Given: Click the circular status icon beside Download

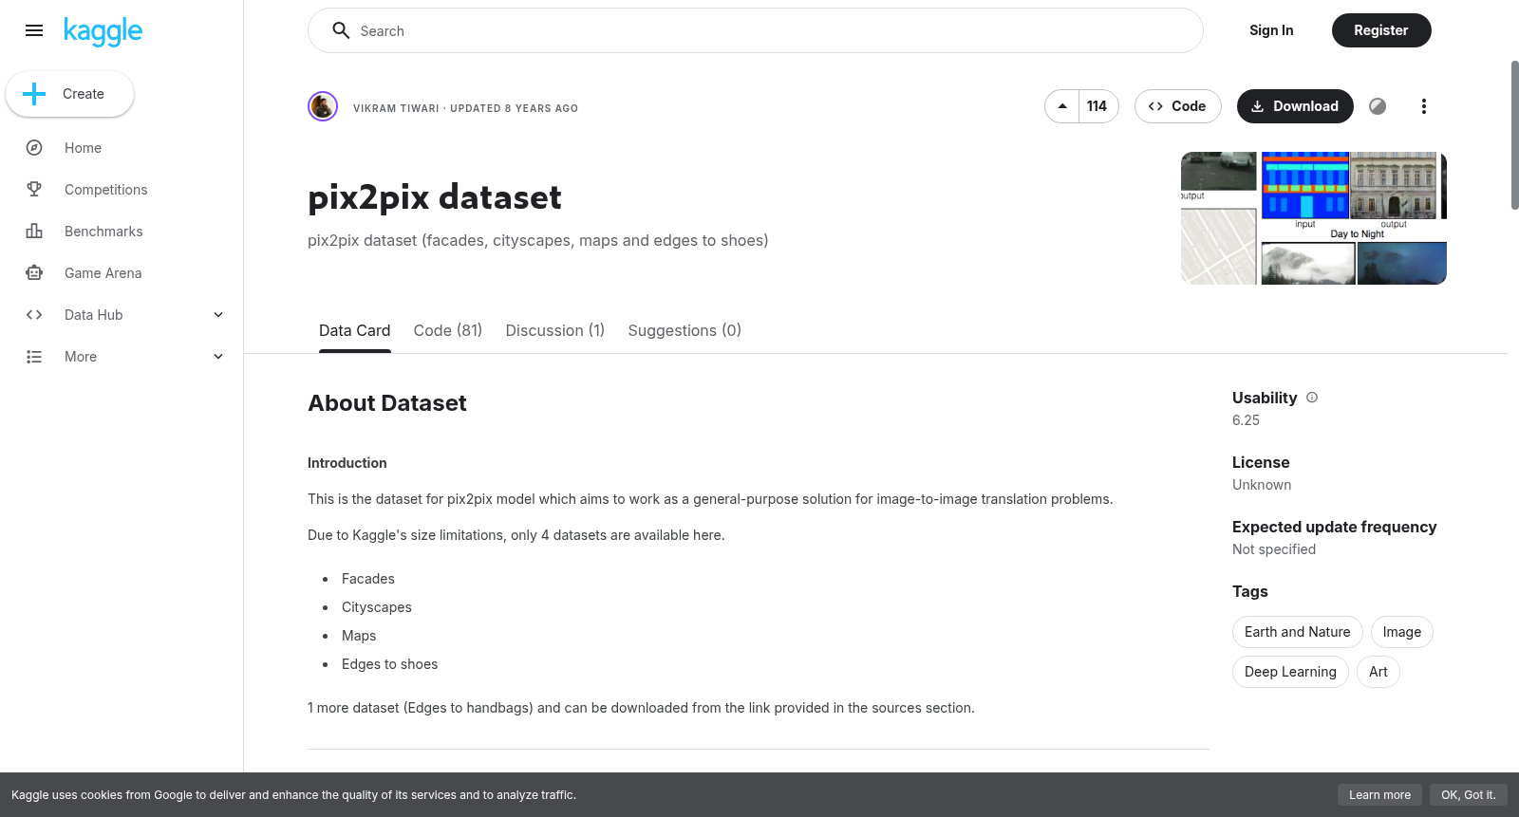Looking at the screenshot, I should (1378, 106).
